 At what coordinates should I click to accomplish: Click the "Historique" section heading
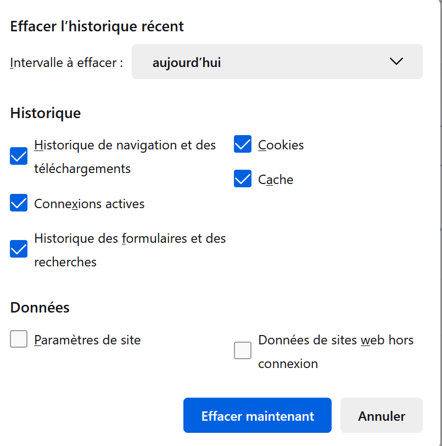pos(46,113)
